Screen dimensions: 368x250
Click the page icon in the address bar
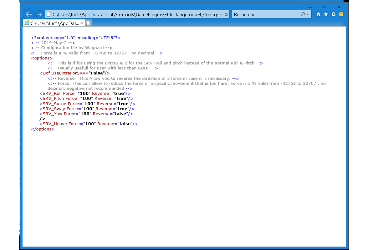49,15
